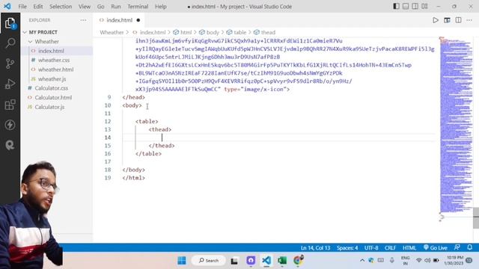Open the Source Control view
Screen dimensions: 479x269
pos(10,64)
